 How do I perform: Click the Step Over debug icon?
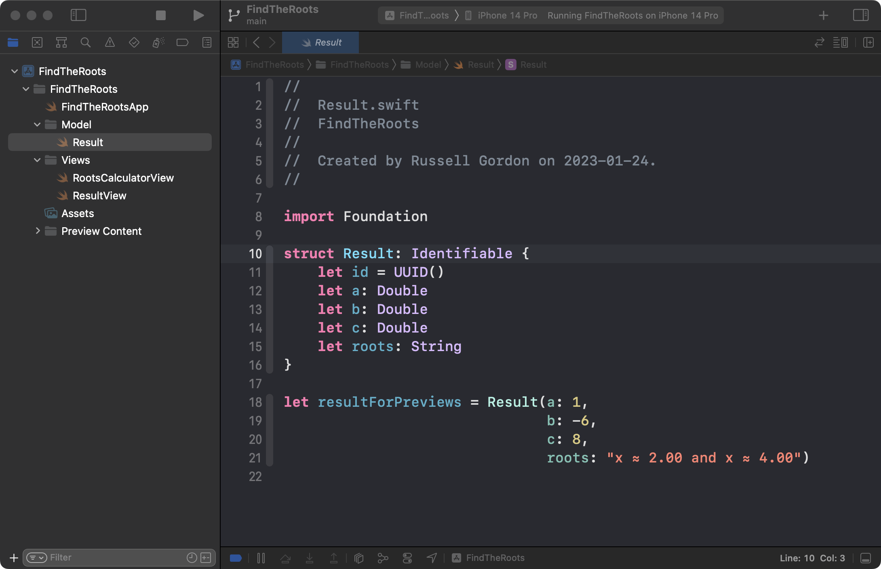click(x=286, y=558)
